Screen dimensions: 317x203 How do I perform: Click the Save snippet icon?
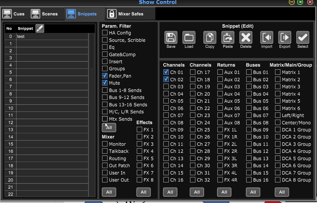(x=171, y=37)
